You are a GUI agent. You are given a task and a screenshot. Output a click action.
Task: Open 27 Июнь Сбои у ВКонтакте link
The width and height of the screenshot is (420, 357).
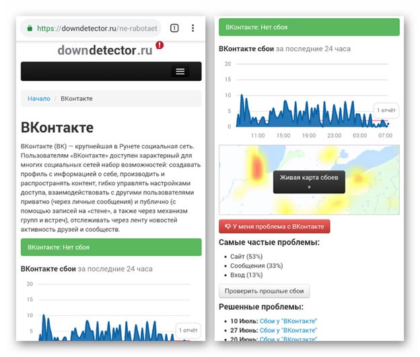288,331
